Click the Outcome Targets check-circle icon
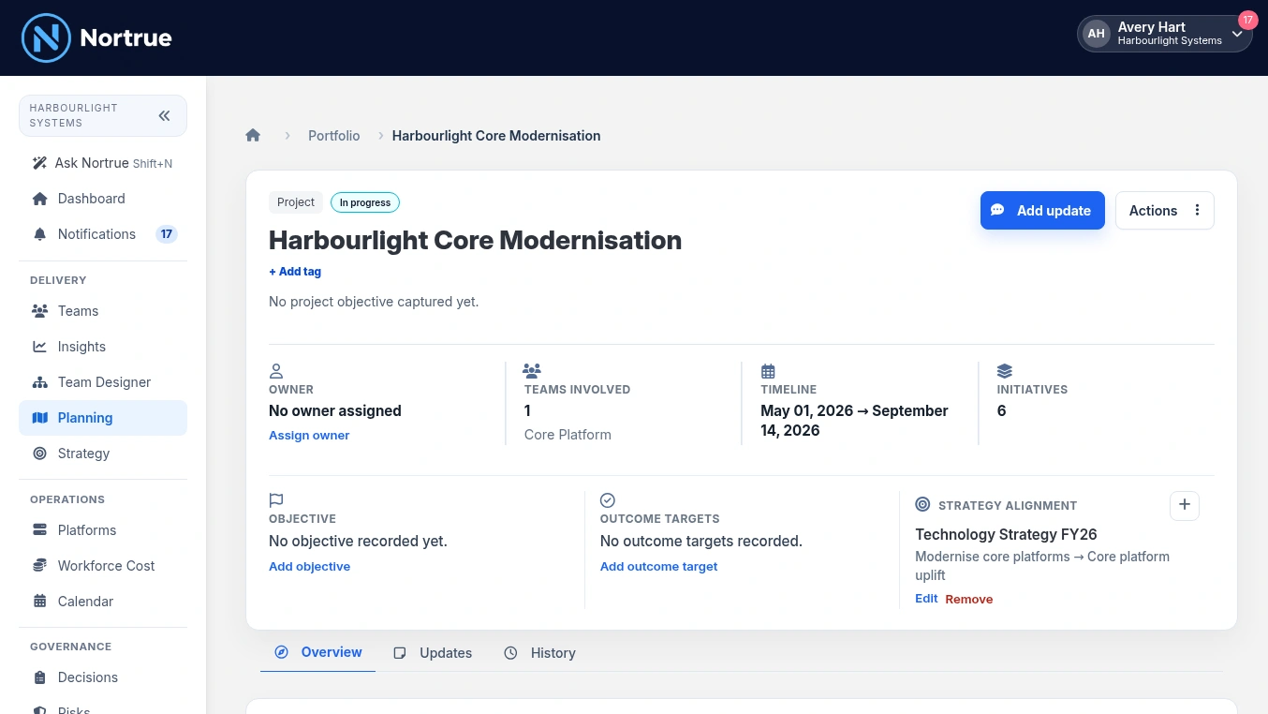1268x714 pixels. coord(608,500)
